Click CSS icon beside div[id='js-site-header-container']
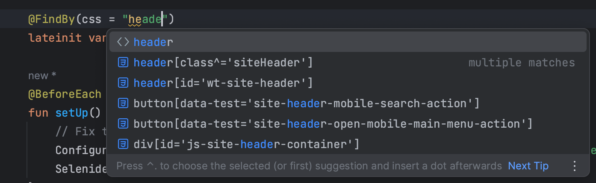The height and width of the screenshot is (183, 596). (123, 144)
